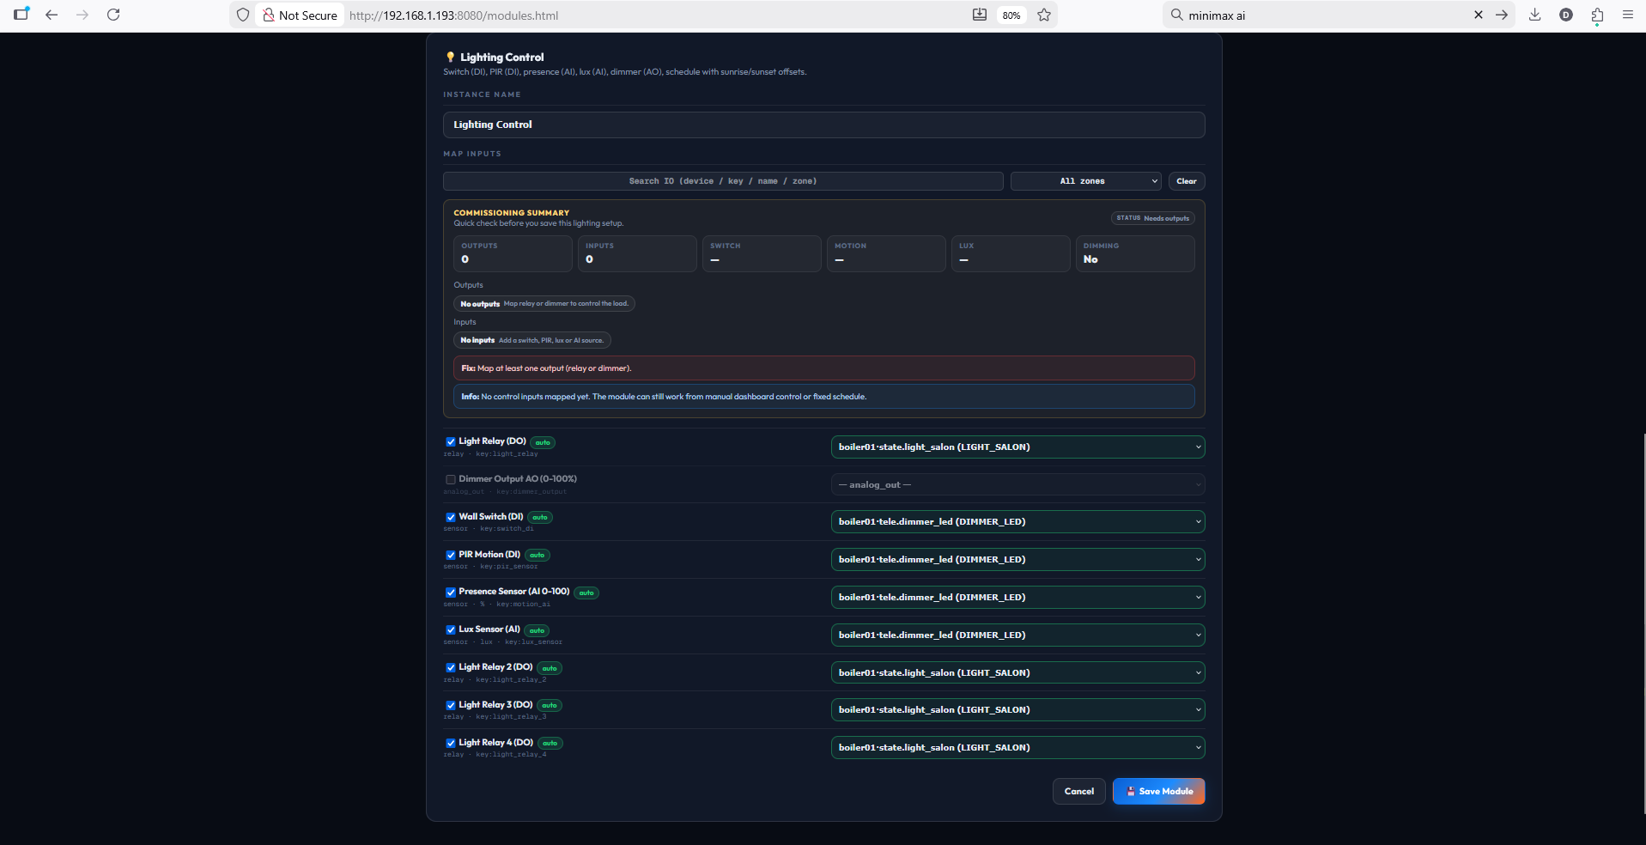Focus the Search IO input field
Screen dimensions: 1646x845
pos(722,181)
